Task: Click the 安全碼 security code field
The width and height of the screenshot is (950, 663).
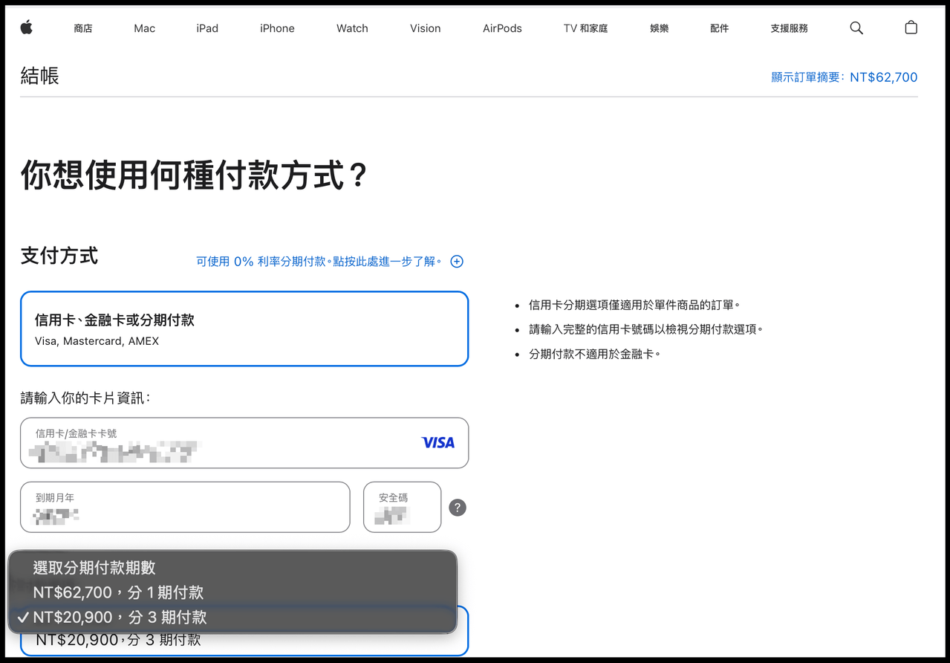Action: (x=402, y=507)
